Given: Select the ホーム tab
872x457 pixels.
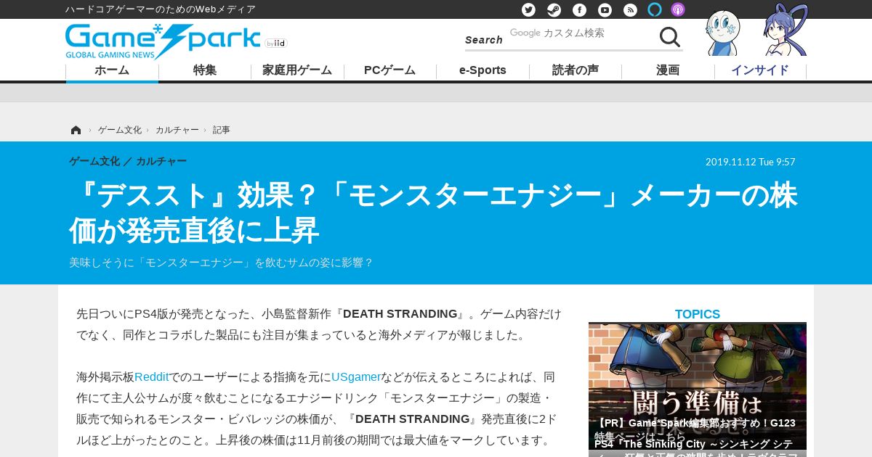Looking at the screenshot, I should click(112, 71).
